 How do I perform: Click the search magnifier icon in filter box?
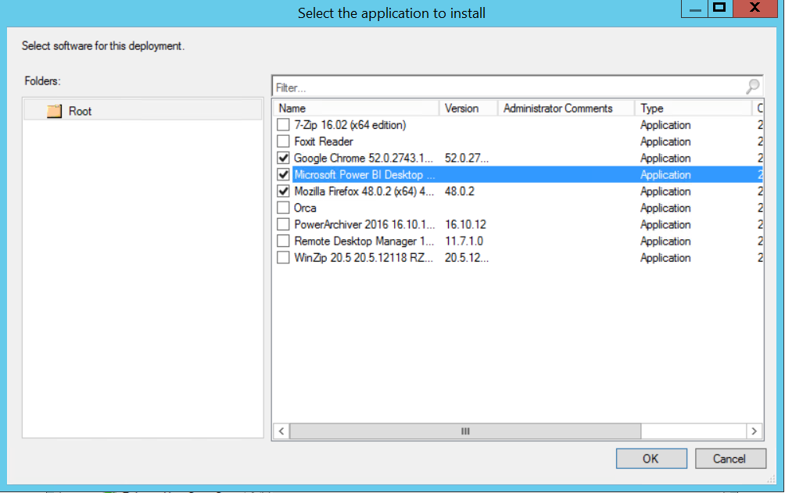(752, 86)
